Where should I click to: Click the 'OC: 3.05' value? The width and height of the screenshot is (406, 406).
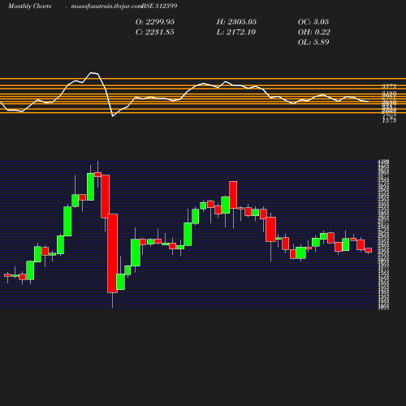313,22
